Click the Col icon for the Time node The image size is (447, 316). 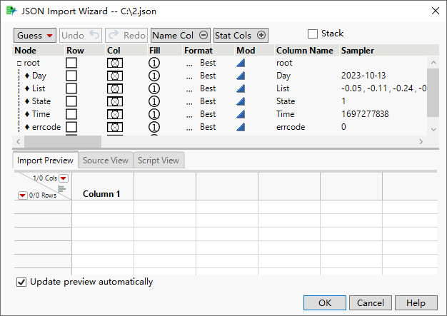(x=114, y=114)
